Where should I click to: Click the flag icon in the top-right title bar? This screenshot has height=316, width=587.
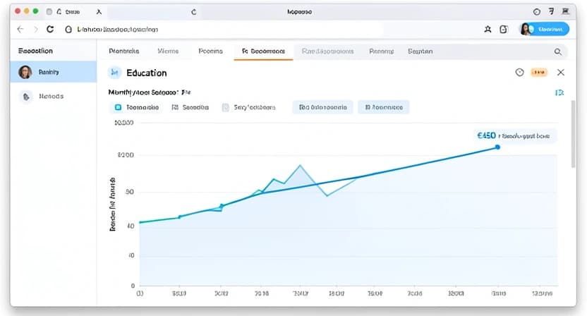[551, 11]
